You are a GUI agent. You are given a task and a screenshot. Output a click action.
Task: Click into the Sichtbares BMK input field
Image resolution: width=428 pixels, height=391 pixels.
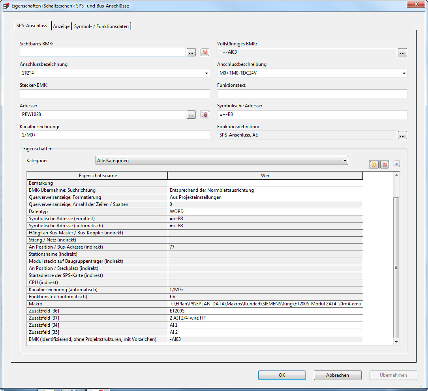(x=103, y=52)
